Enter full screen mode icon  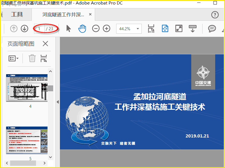point(179,29)
